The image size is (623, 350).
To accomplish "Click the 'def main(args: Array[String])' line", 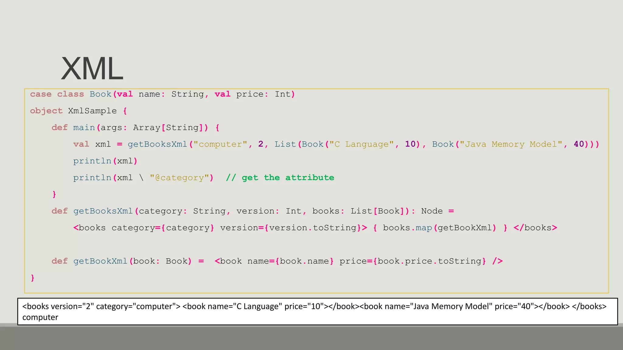I will (x=136, y=128).
